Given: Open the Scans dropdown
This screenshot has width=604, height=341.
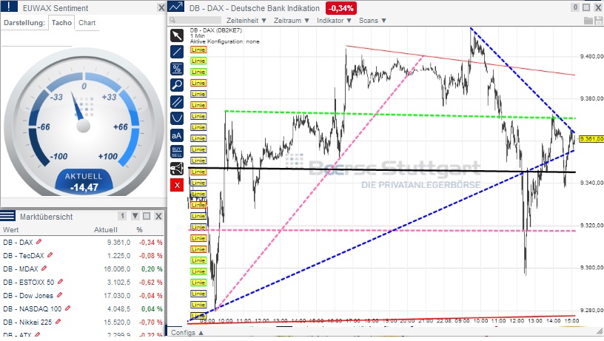Looking at the screenshot, I should (372, 21).
